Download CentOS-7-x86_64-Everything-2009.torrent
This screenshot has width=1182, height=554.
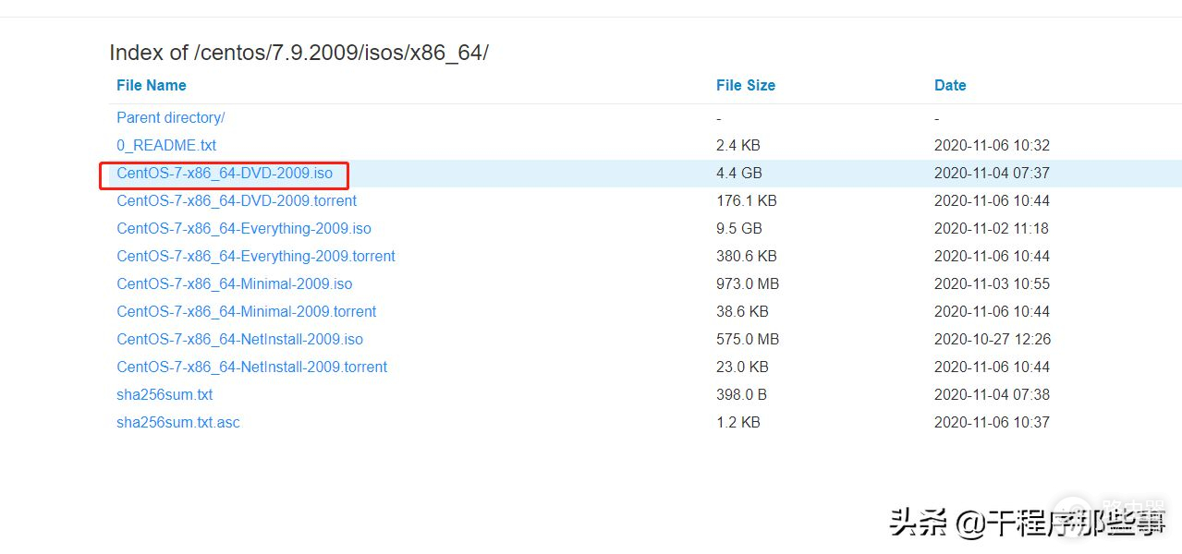click(x=256, y=256)
